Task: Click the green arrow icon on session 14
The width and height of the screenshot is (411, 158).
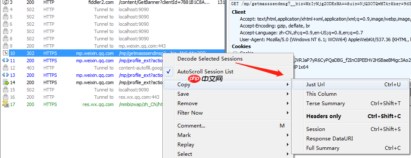Action: coord(5,82)
